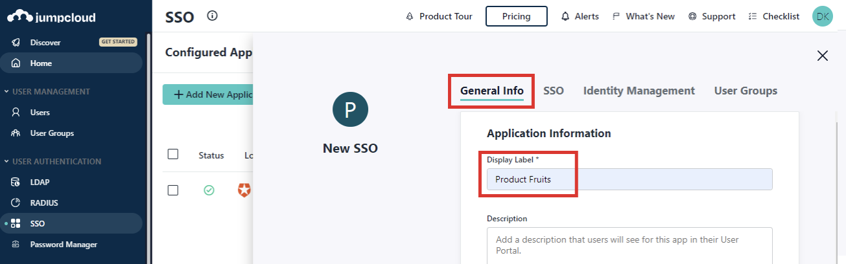Viewport: 846px width, 264px height.
Task: Click the Home house icon
Action: click(x=16, y=63)
